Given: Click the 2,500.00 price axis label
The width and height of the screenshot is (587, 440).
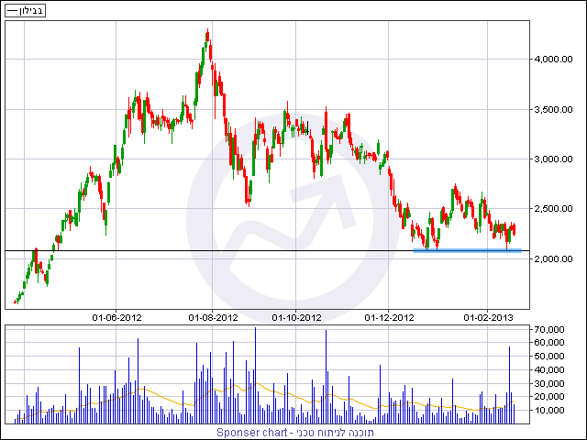Looking at the screenshot, I should point(554,209).
